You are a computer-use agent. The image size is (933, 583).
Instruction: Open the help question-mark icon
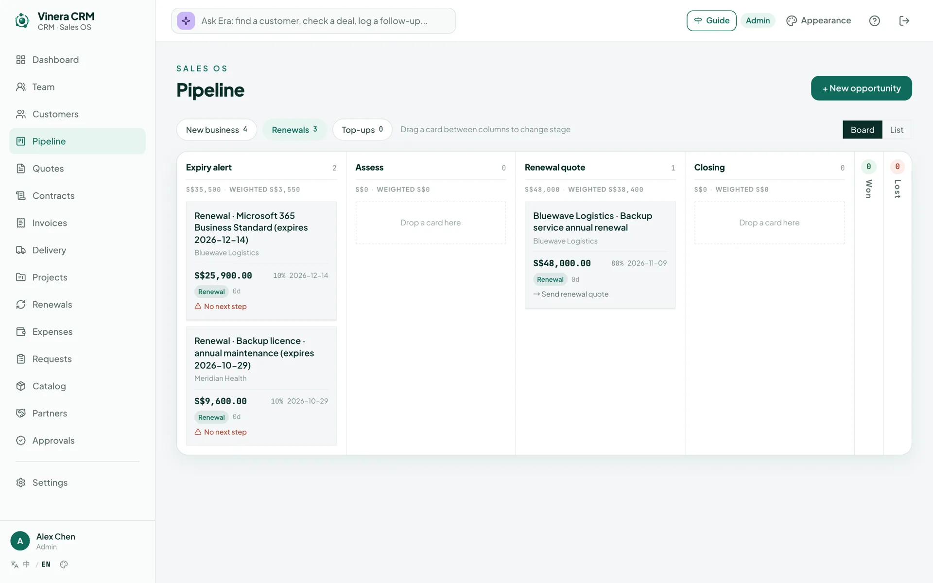[874, 21]
